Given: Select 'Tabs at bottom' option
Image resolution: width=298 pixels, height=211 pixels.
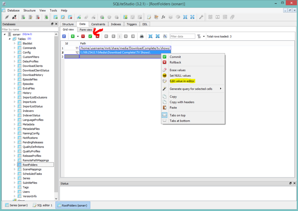Looking at the screenshot, I should coord(179,121).
